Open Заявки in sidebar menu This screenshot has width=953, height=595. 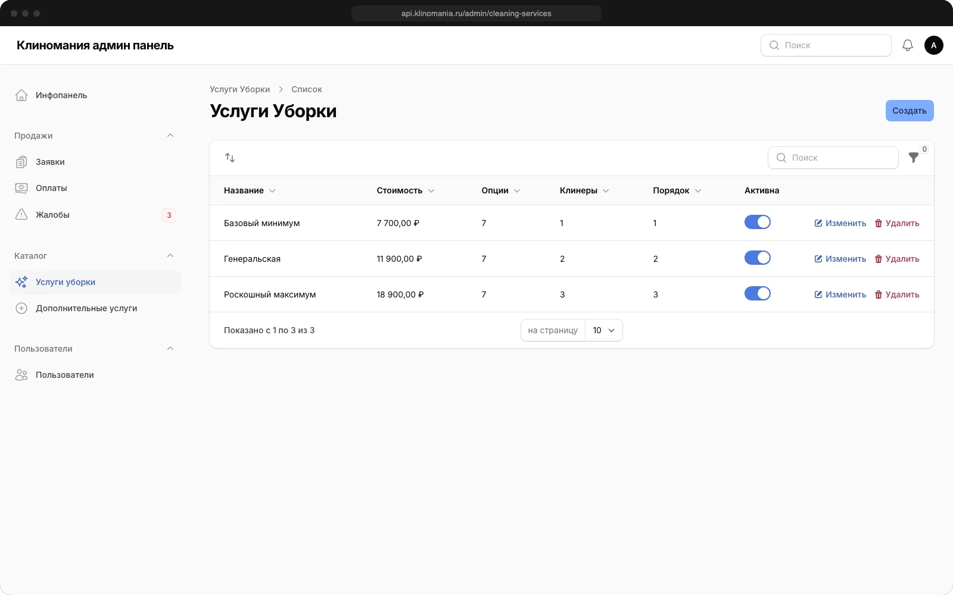[95, 162]
